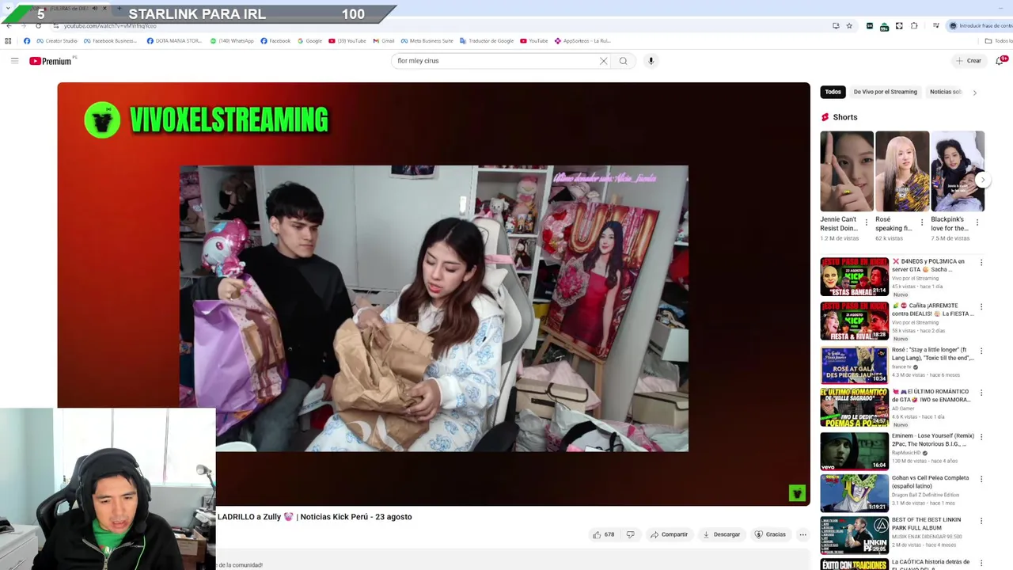1013x570 pixels.
Task: Open the tab search dropdown arrow
Action: 6,9
